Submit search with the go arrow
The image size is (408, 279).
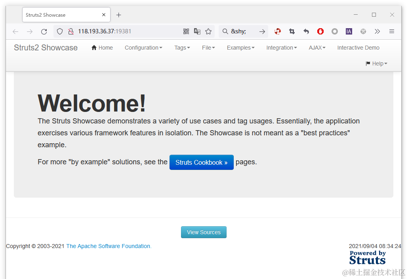tap(262, 31)
